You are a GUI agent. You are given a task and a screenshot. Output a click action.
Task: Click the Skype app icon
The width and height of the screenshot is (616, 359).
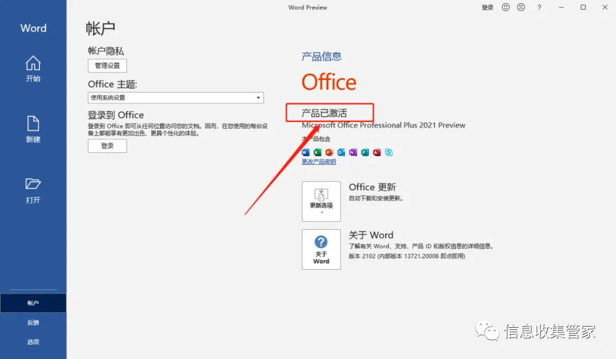tap(389, 152)
